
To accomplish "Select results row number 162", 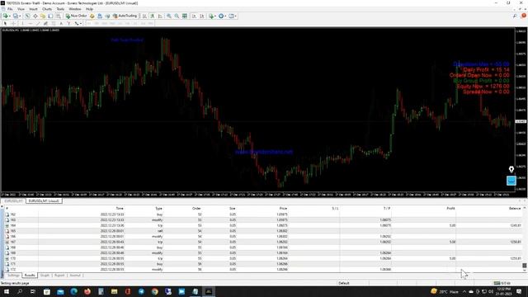I will click(262, 214).
